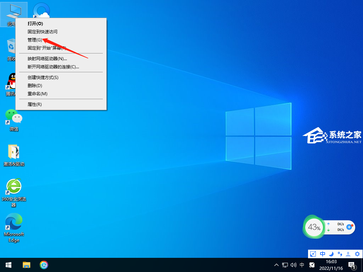The height and width of the screenshot is (272, 363).
Task: Open the 360安全浏览器 desktop shortcut
Action: (x=14, y=187)
